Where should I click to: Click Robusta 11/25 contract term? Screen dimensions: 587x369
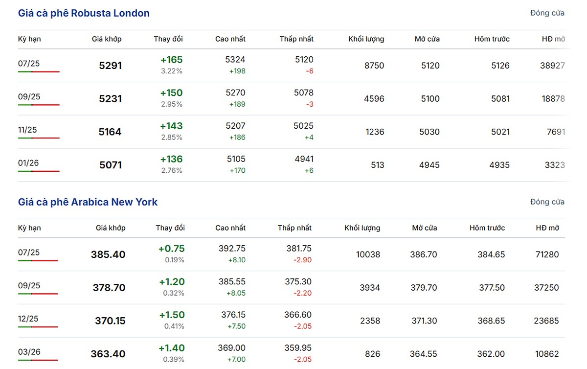pos(27,130)
